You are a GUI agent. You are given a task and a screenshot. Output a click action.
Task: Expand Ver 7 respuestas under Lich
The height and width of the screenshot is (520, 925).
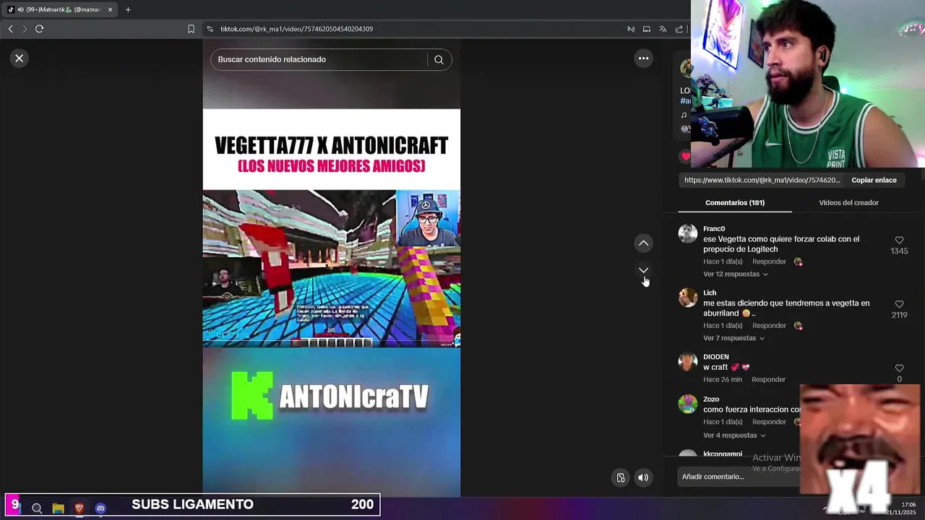tap(733, 338)
